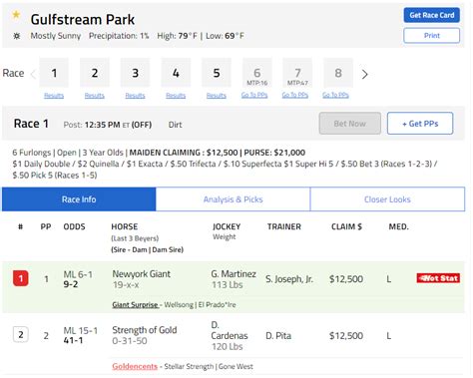The width and height of the screenshot is (473, 378).
Task: Click the yellow favorite star icon
Action: click(x=16, y=15)
